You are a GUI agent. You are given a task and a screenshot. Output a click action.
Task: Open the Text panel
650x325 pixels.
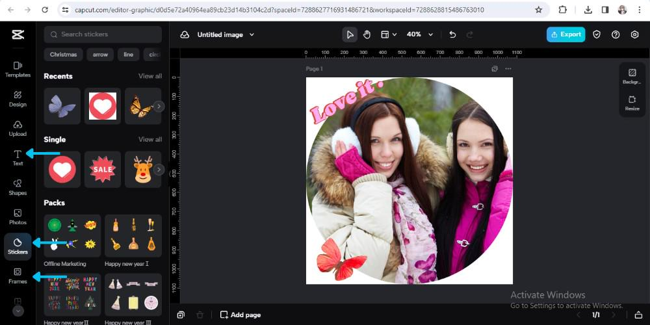click(18, 158)
